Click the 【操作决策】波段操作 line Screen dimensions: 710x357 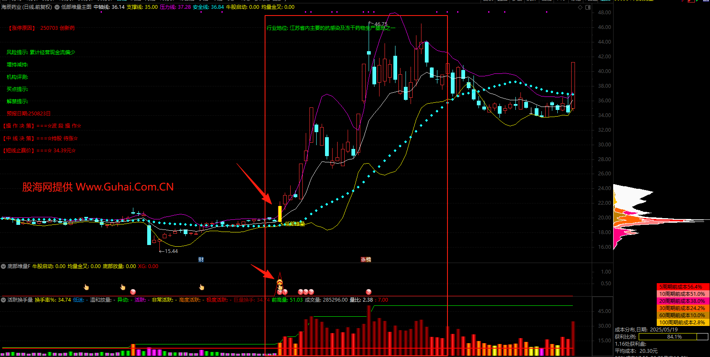pos(42,126)
